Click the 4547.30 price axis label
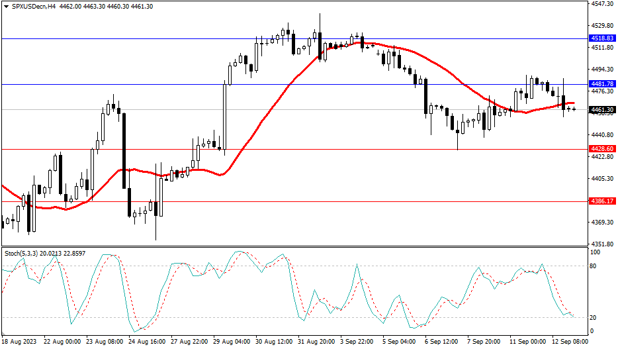The height and width of the screenshot is (349, 618). 601,4
